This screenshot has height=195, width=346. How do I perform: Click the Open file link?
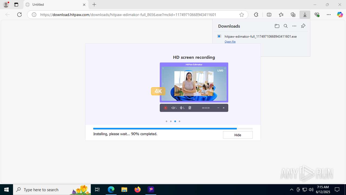point(230,42)
